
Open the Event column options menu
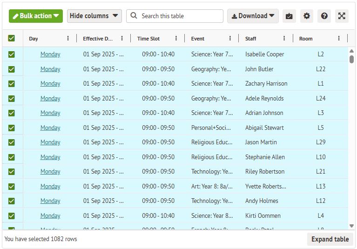(x=230, y=39)
